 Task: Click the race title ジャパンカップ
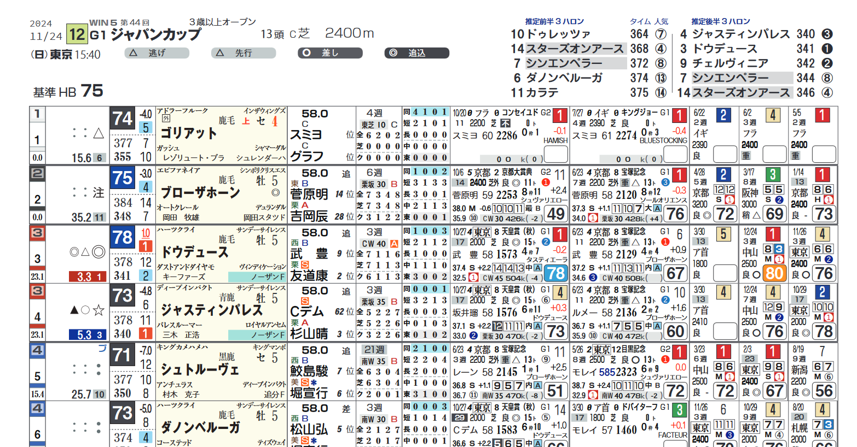[156, 35]
